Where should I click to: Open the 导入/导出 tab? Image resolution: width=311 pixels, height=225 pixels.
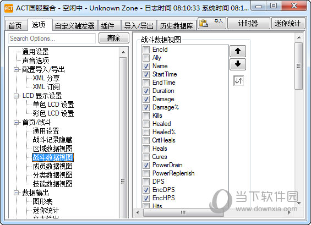tap(139, 25)
